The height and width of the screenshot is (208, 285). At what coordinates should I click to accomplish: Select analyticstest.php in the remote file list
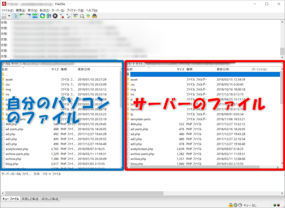pyautogui.click(x=142, y=149)
